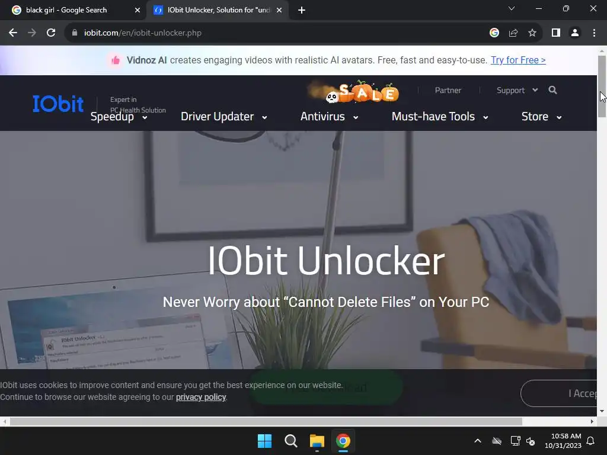Switch to the black girl Google Search tab

point(74,10)
